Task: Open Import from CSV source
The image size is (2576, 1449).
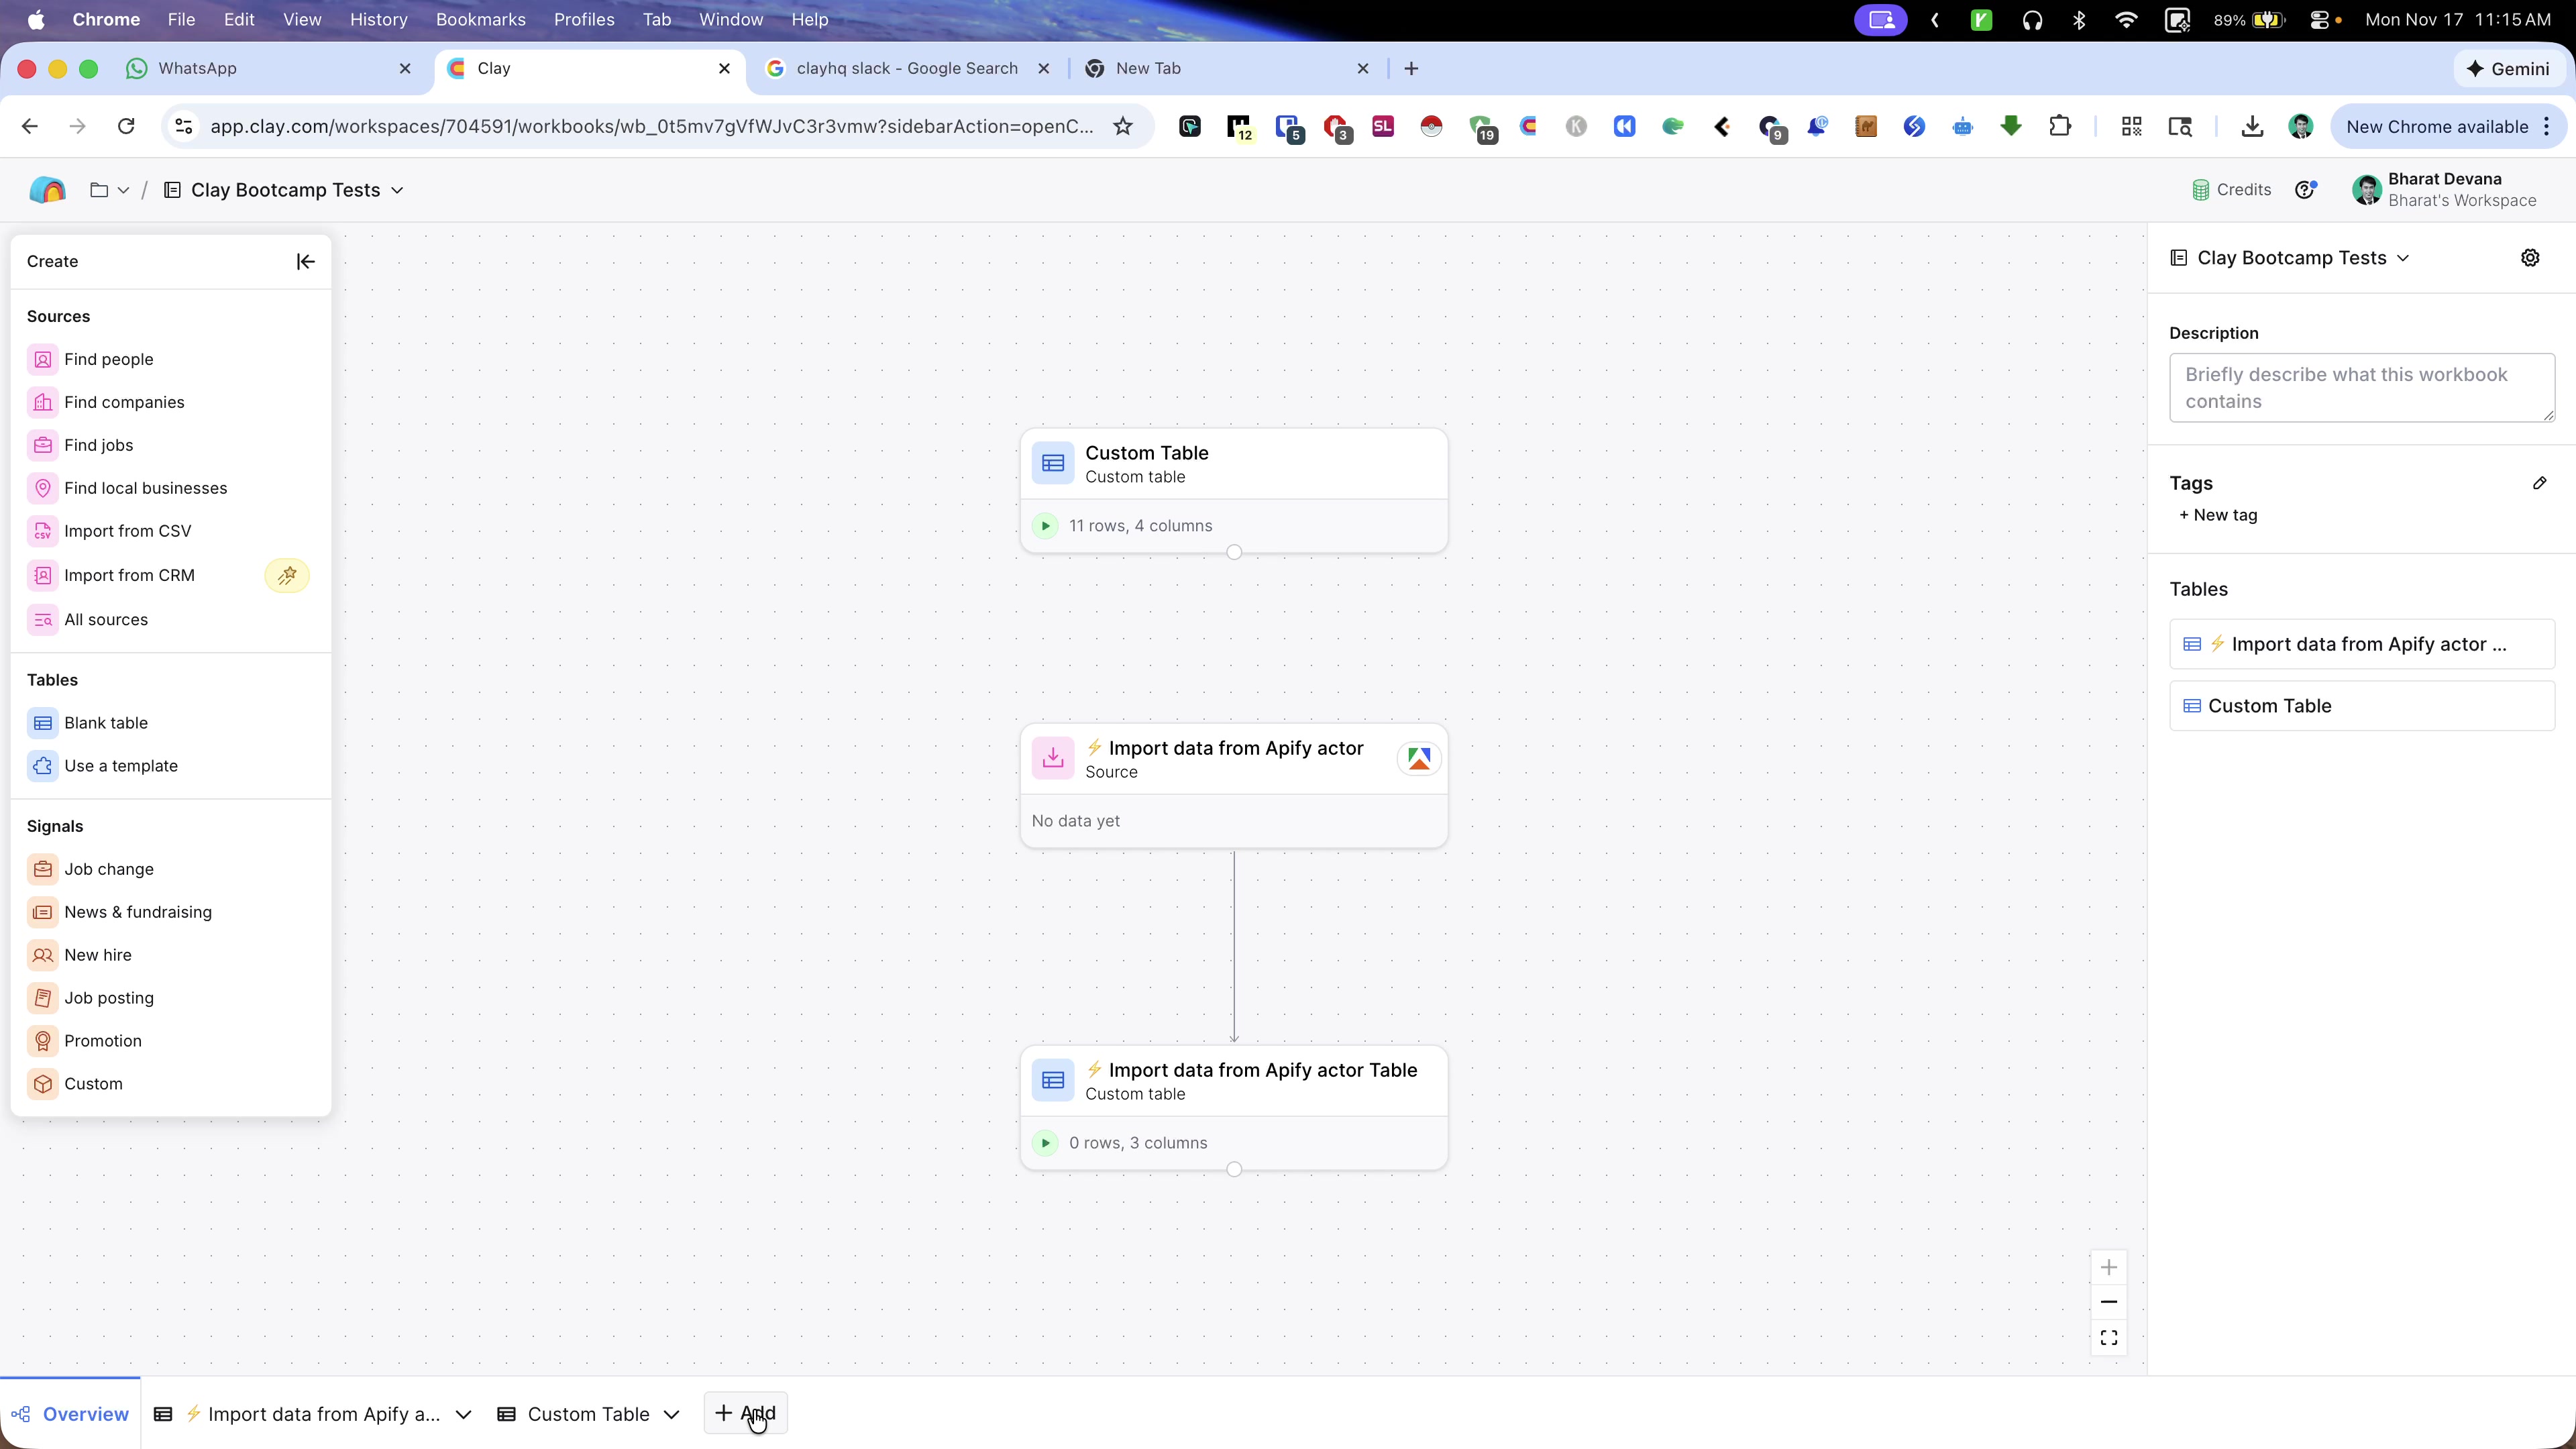Action: [127, 531]
